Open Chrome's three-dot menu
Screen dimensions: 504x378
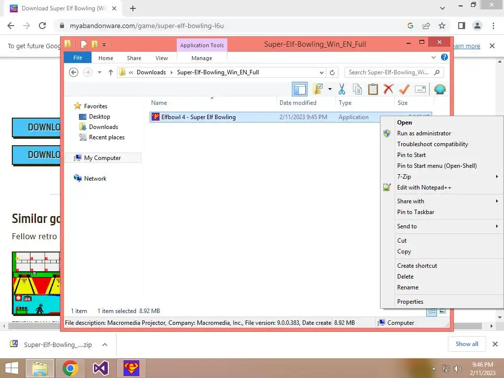(x=493, y=26)
